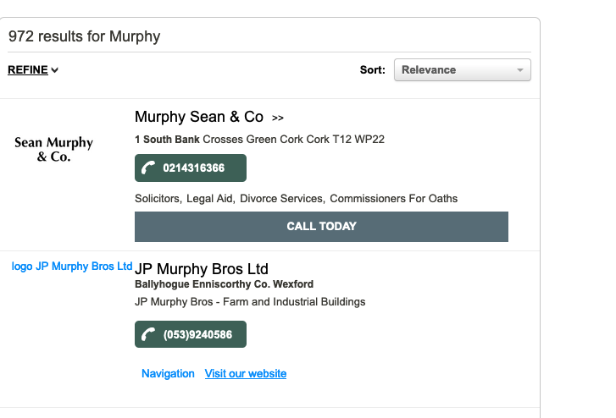This screenshot has height=418, width=616.
Task: Click the phone icon beside 0214316366
Action: 149,168
